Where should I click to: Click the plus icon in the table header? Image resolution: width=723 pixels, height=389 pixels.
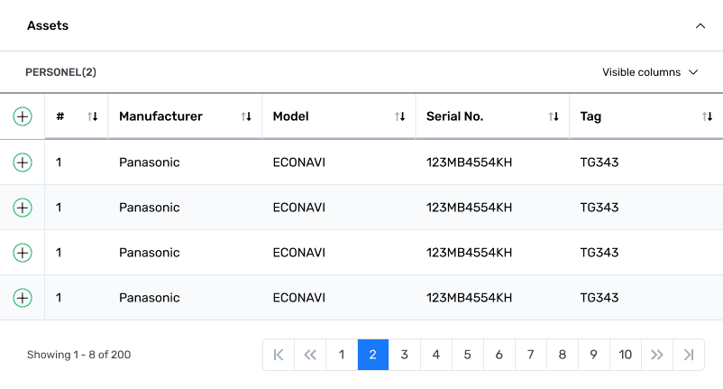point(23,116)
